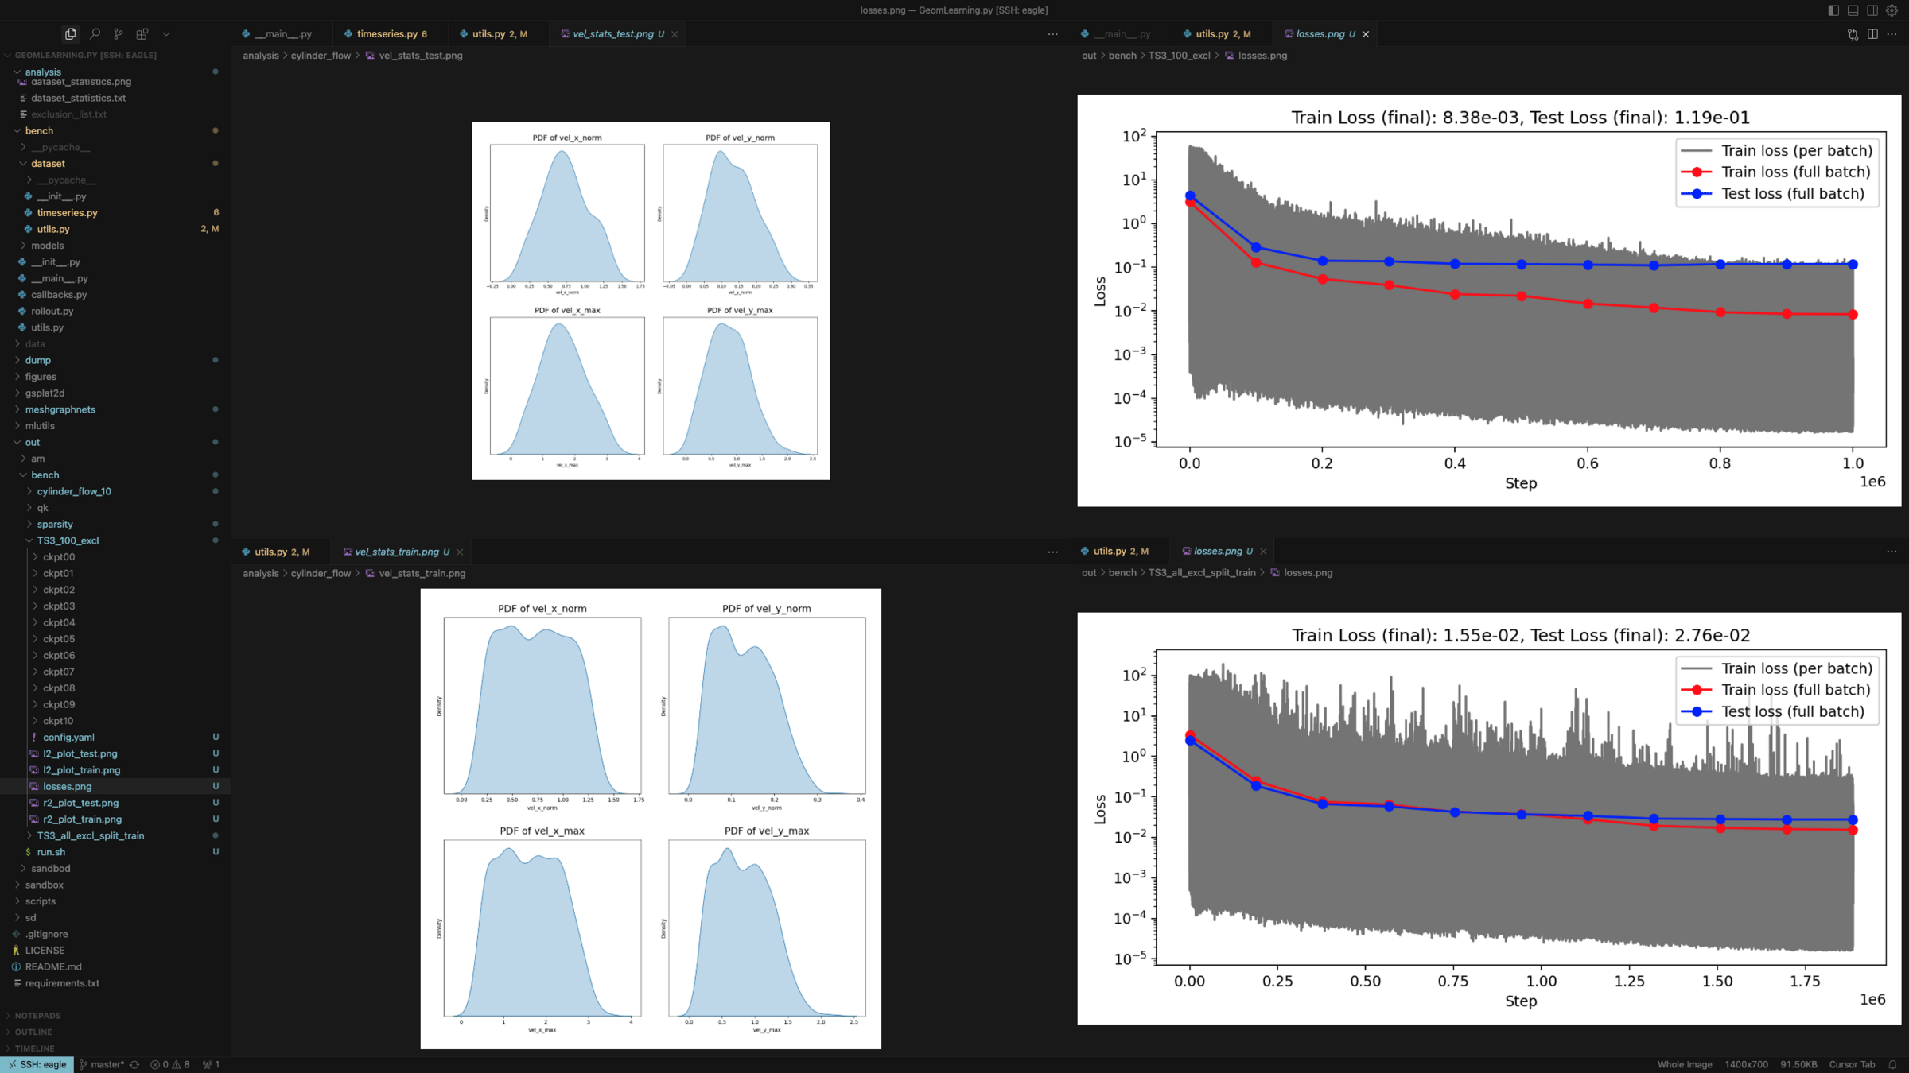
Task: Switch to vel_stats_train.png tab
Action: (x=396, y=552)
